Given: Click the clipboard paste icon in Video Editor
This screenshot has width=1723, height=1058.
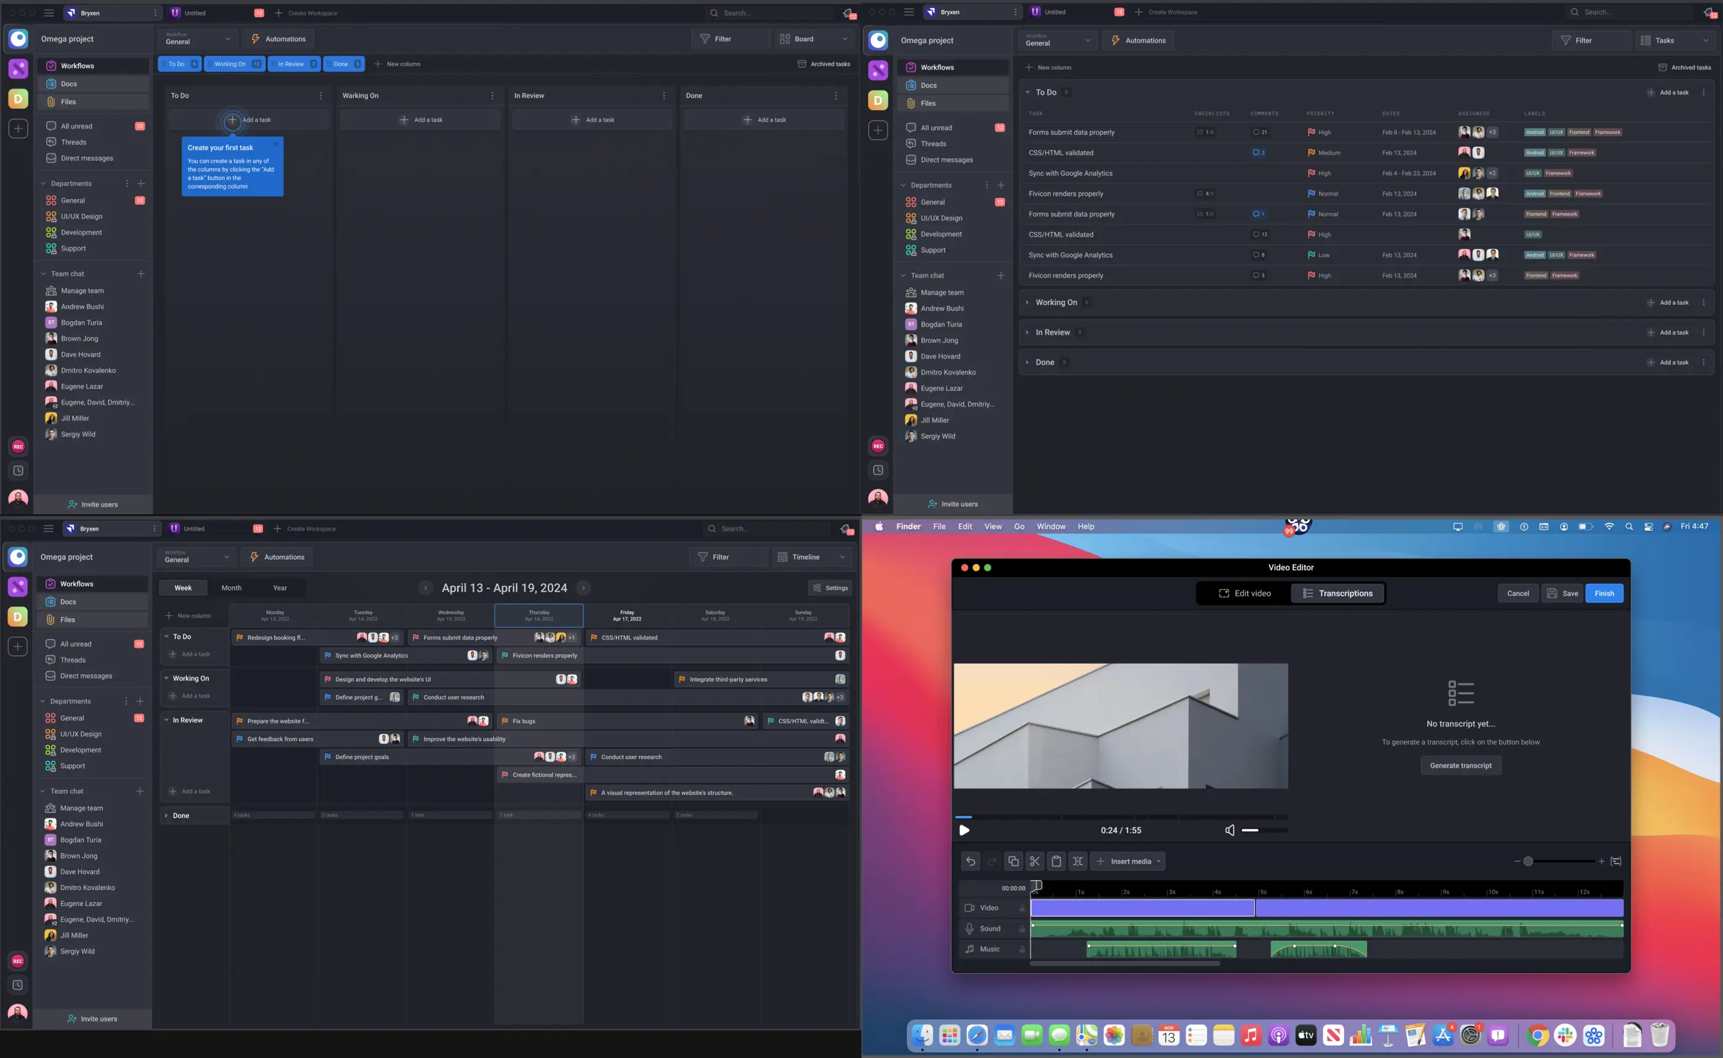Looking at the screenshot, I should tap(1056, 861).
